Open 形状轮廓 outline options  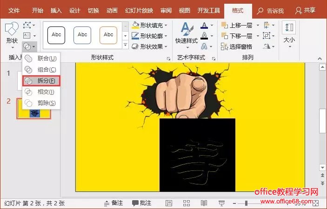pyautogui.click(x=149, y=36)
